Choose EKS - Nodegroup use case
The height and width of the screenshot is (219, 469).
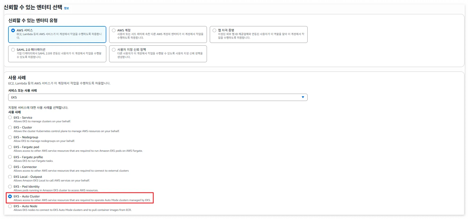point(10,137)
